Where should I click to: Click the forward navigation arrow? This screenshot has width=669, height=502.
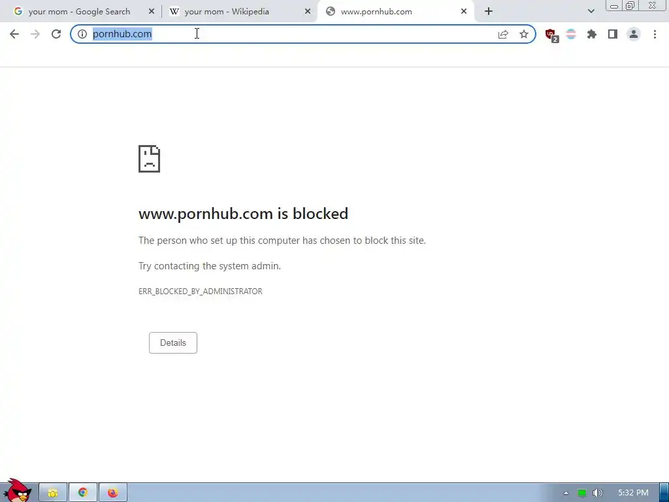(x=35, y=34)
